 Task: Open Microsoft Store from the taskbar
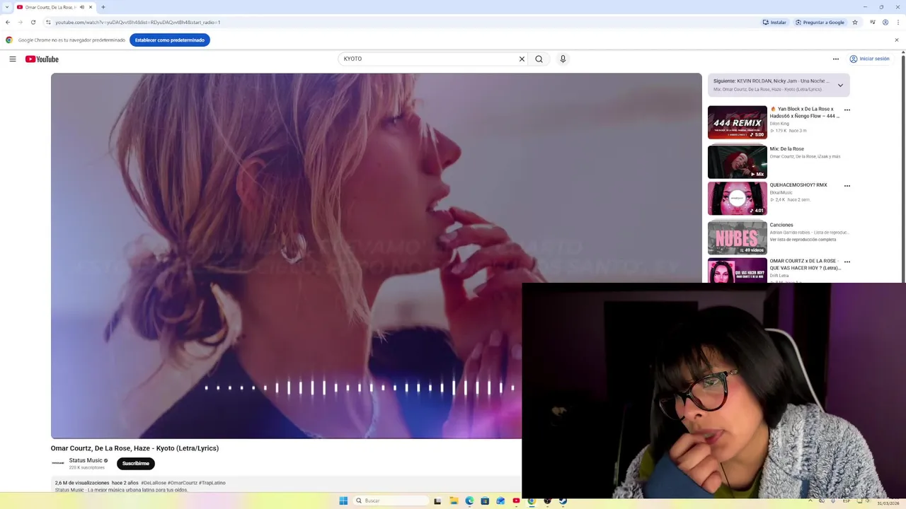click(x=485, y=501)
